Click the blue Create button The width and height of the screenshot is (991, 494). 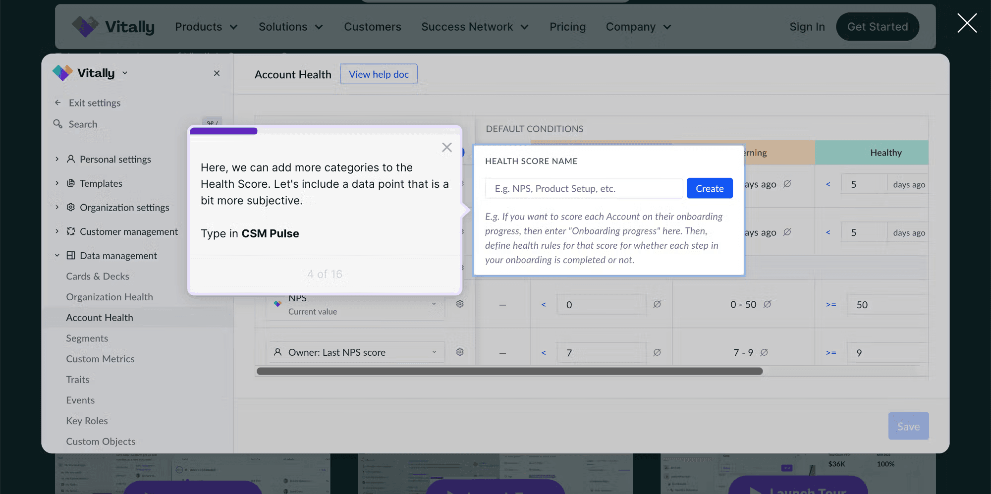[x=710, y=188]
